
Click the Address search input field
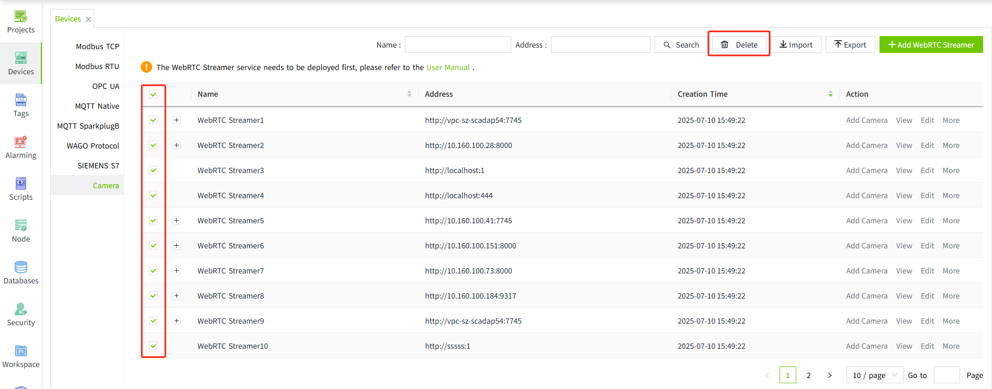tap(600, 45)
